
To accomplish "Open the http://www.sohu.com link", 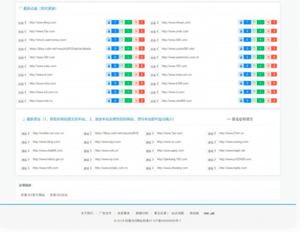I will click(43, 66).
